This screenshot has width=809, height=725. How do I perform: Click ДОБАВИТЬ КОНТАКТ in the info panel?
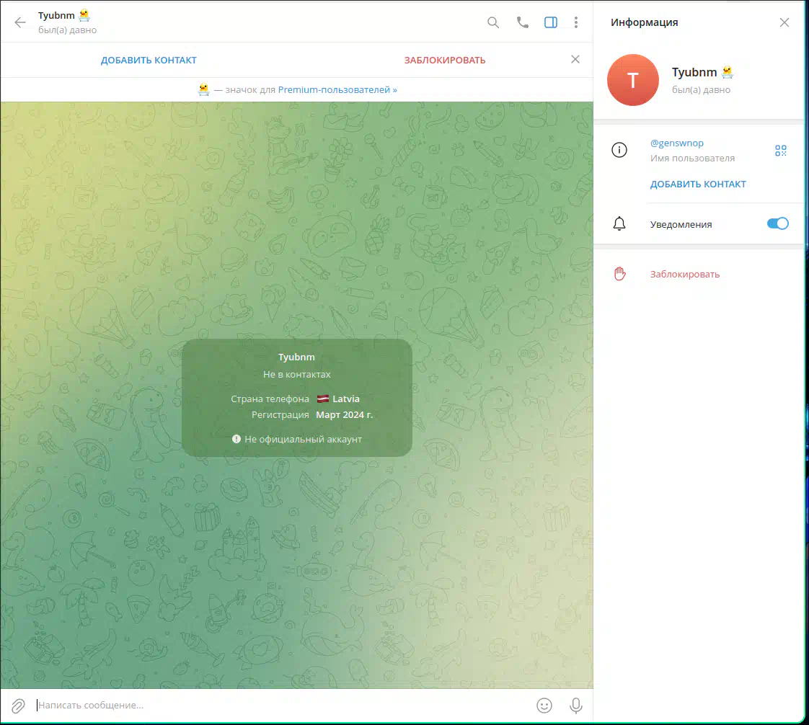point(698,184)
